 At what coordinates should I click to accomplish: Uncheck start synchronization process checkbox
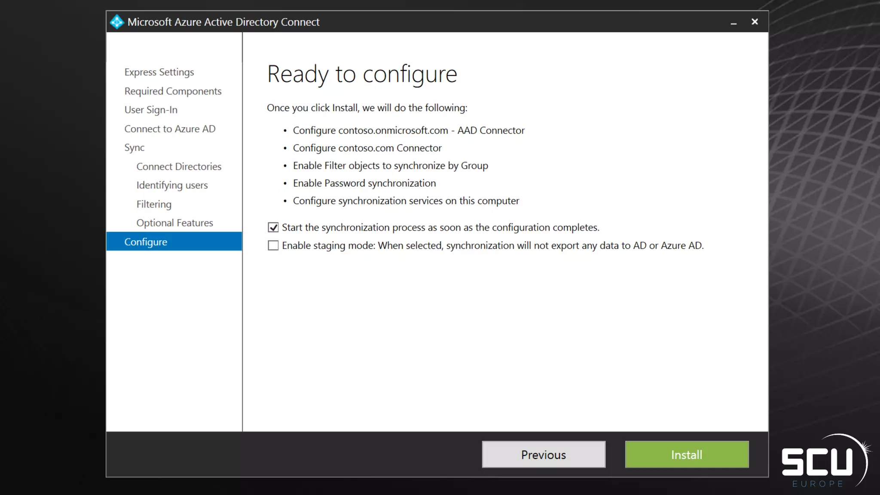point(273,227)
